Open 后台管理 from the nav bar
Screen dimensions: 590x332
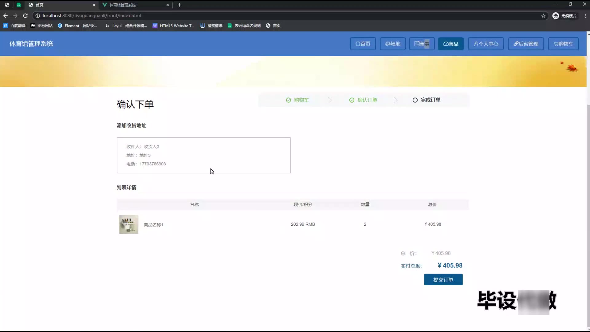(526, 44)
